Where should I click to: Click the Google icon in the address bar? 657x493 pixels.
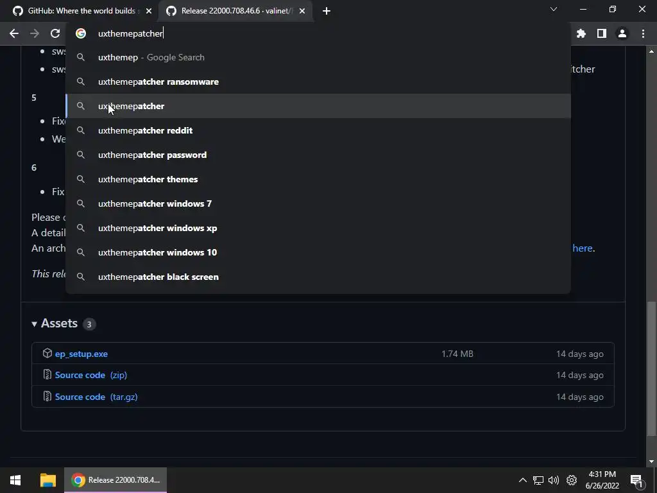tap(81, 33)
